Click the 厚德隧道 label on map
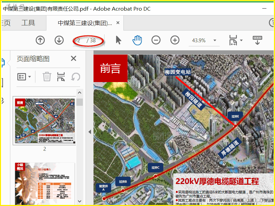This screenshot has height=206, width=275. tap(230, 148)
